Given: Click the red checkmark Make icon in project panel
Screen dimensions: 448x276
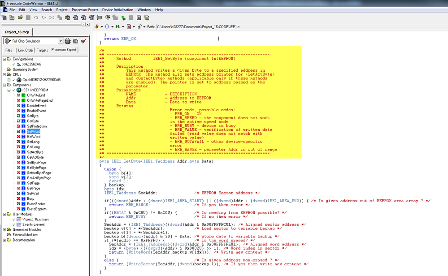Looking at the screenshot, I should (x=83, y=41).
